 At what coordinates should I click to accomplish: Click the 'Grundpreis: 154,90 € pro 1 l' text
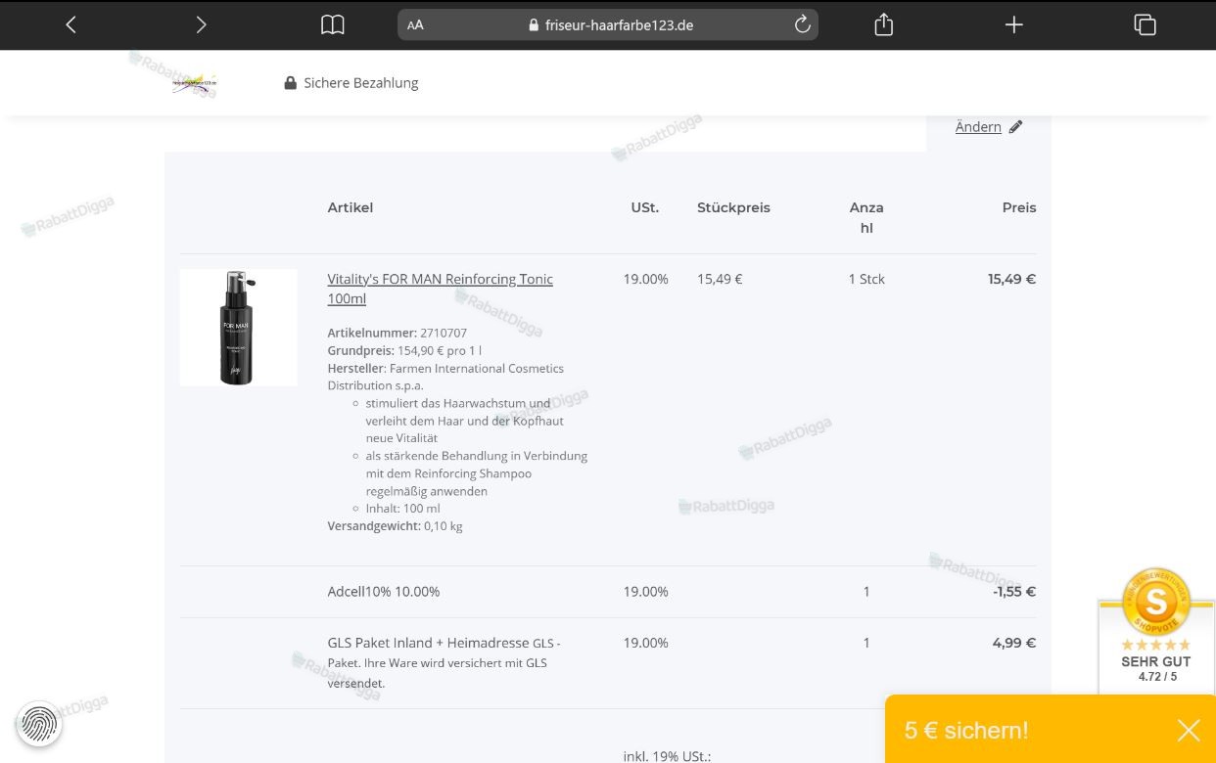[x=404, y=351]
